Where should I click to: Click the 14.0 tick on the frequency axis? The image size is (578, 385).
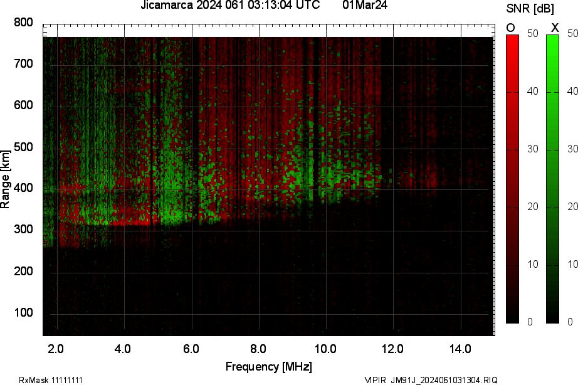(x=460, y=348)
